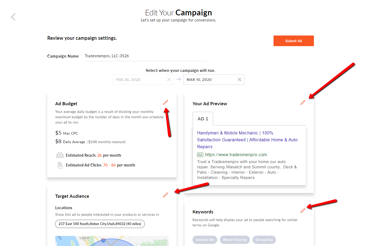The image size is (367, 246).
Task: Click the green "Ad" badge in preview
Action: [200, 155]
